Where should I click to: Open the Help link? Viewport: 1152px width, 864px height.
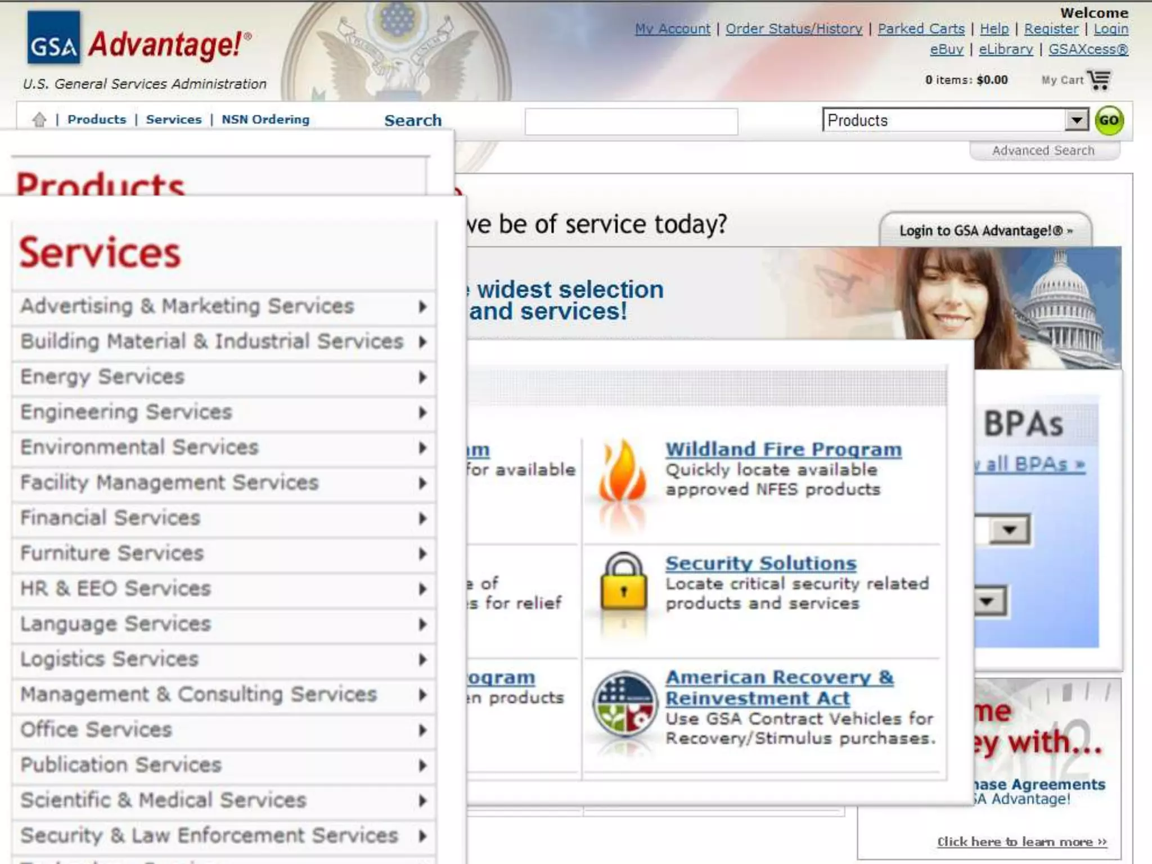[x=994, y=29]
